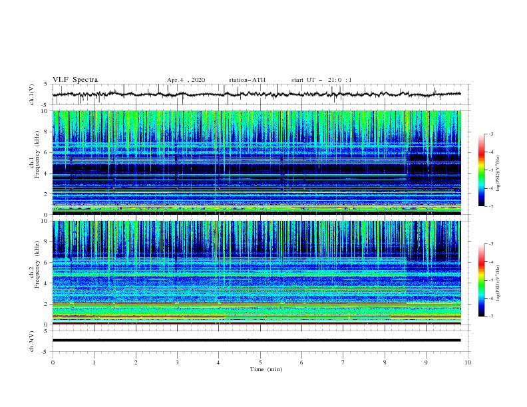Click the ch.1 voltage waveform trace
The width and height of the screenshot is (527, 407).
256,94
